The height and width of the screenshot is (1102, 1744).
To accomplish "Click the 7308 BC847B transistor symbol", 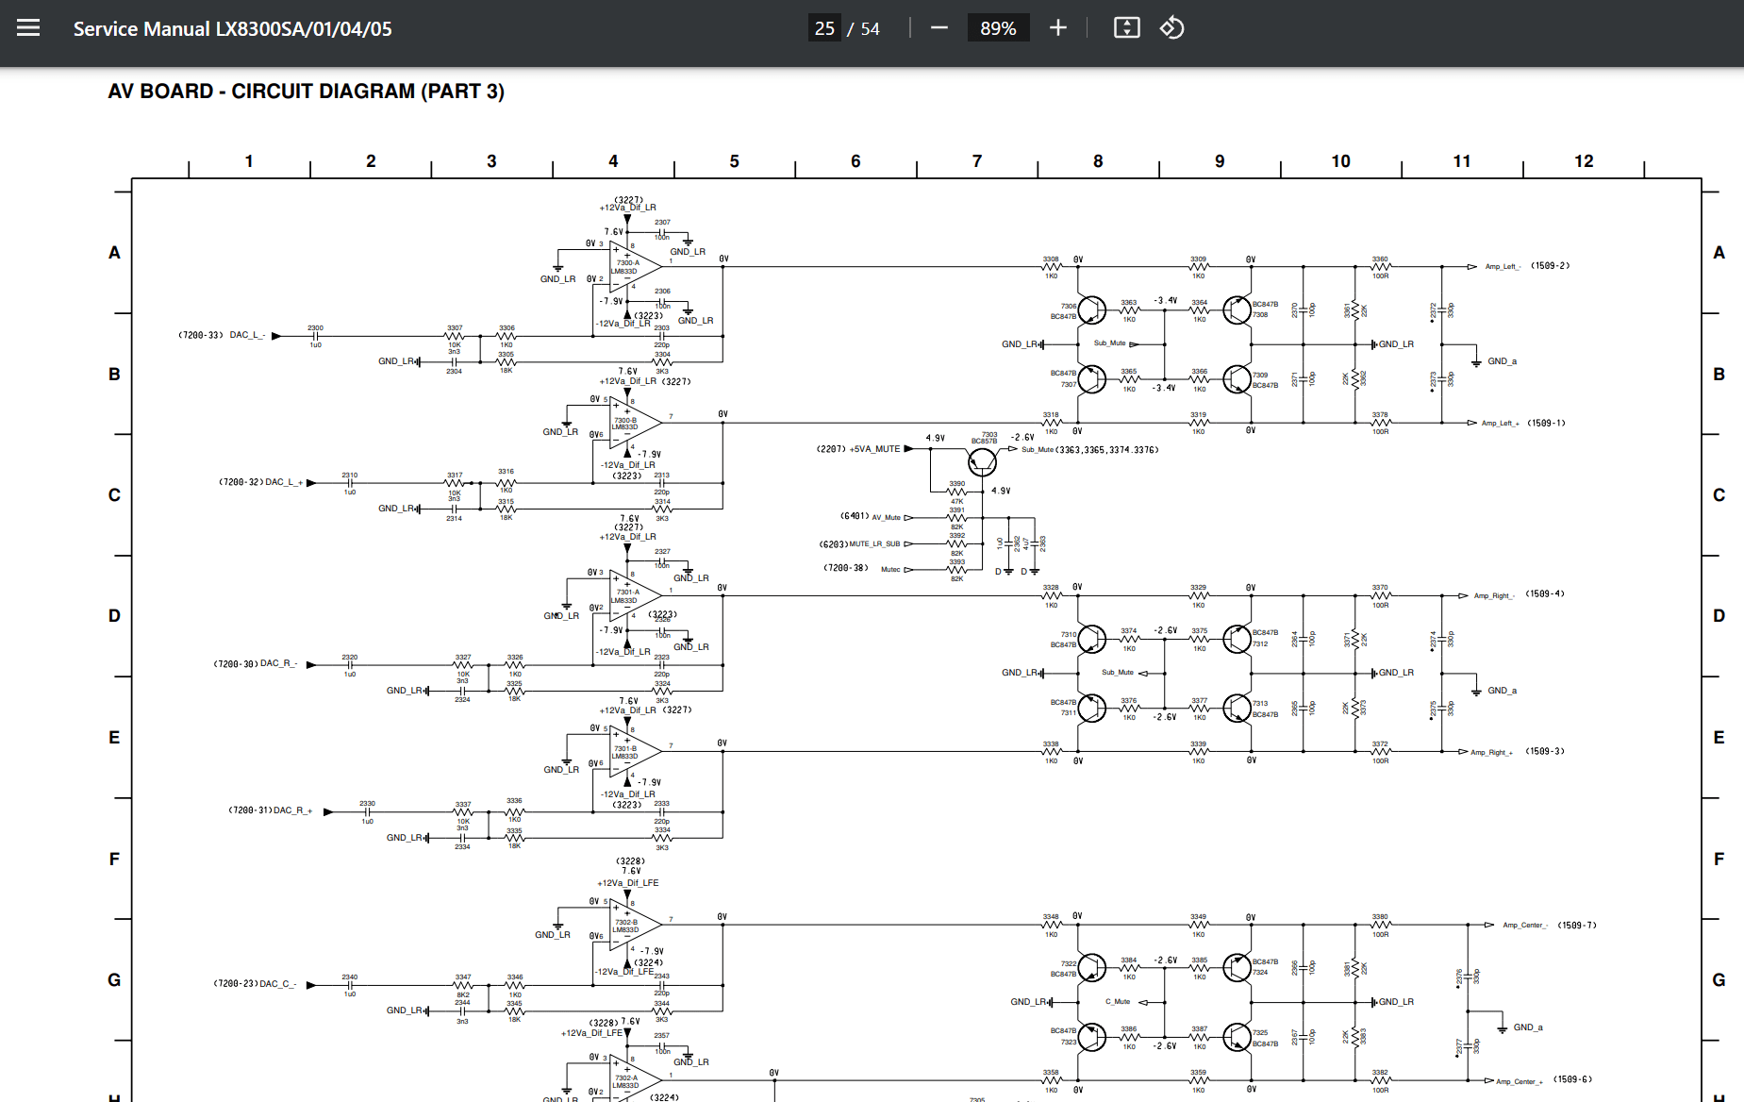I will click(1237, 309).
